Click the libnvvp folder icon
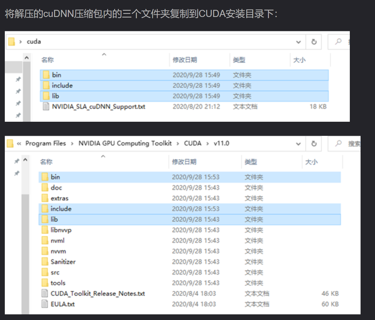 pyautogui.click(x=45, y=230)
